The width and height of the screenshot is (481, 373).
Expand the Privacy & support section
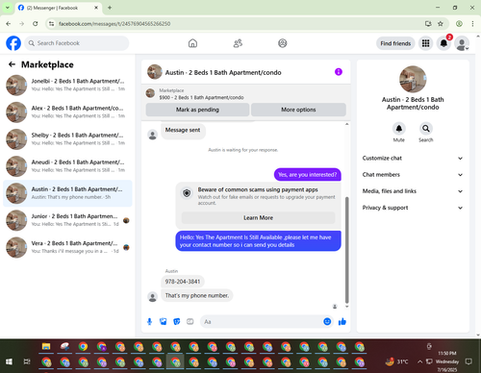[x=413, y=208]
